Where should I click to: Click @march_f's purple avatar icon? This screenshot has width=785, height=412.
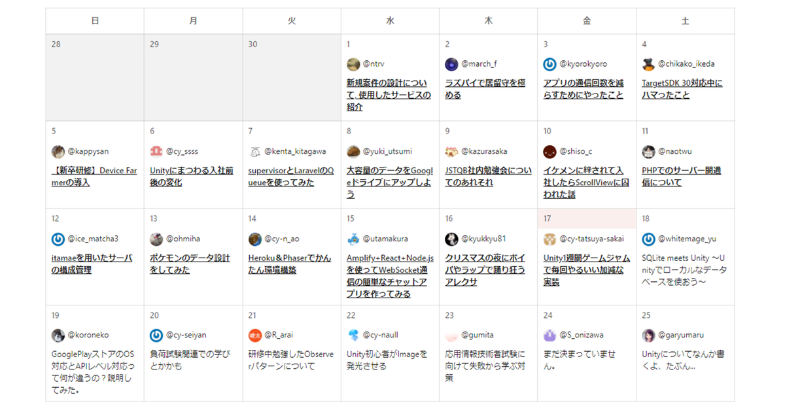click(x=451, y=64)
